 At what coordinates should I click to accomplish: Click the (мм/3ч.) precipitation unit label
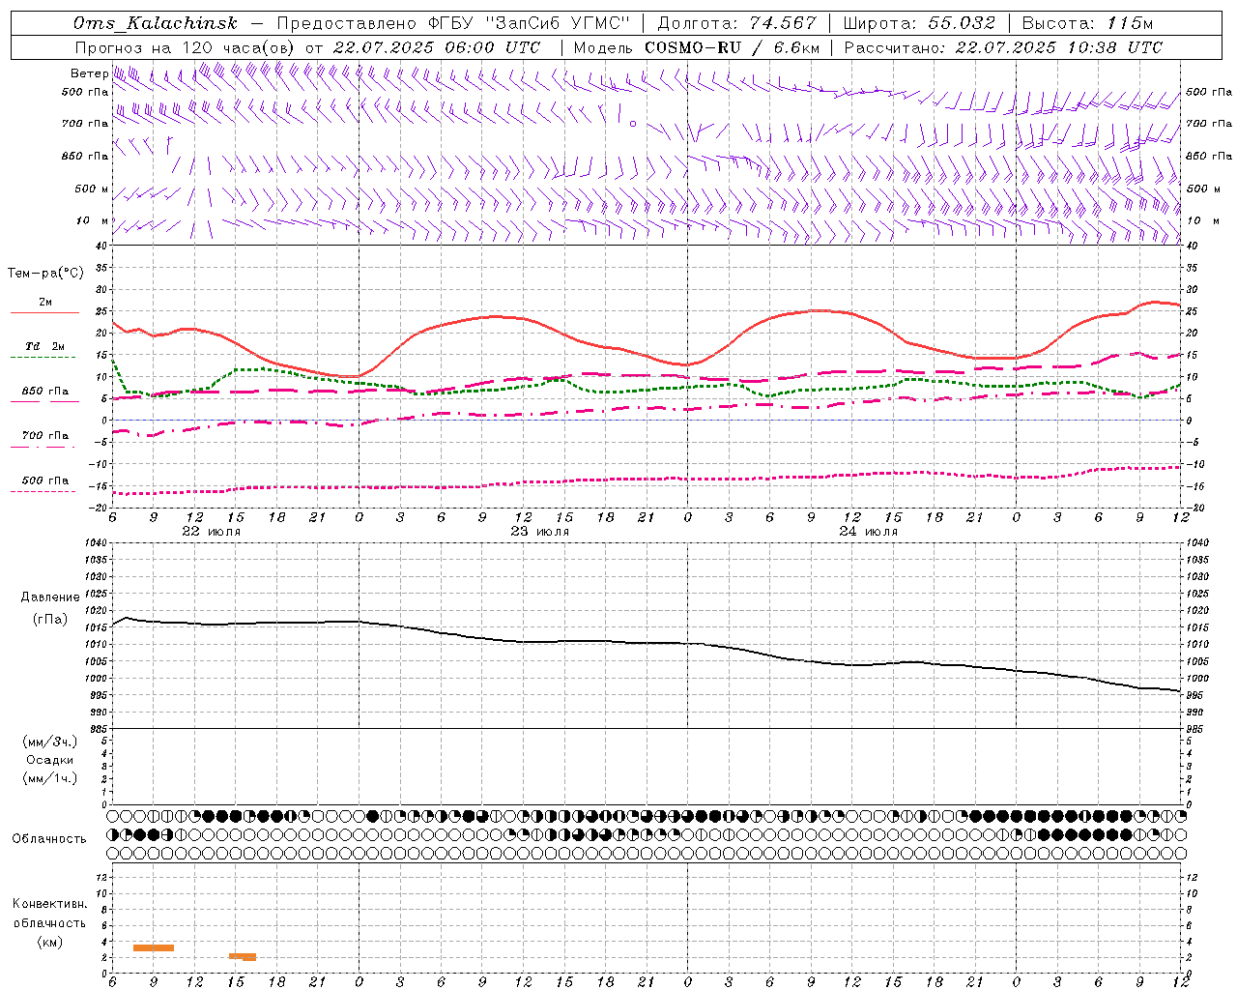pyautogui.click(x=51, y=742)
